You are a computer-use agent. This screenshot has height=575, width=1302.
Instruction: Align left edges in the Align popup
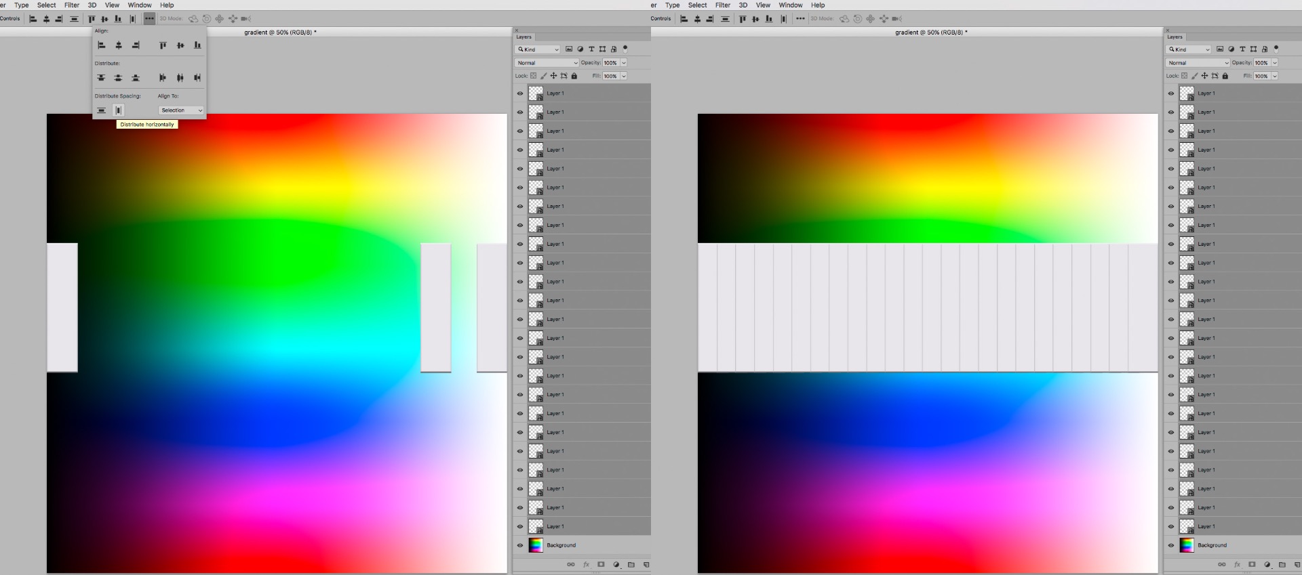click(x=101, y=45)
